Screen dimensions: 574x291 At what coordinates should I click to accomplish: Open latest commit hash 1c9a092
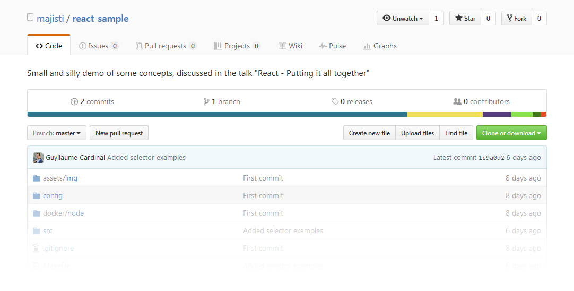click(491, 158)
